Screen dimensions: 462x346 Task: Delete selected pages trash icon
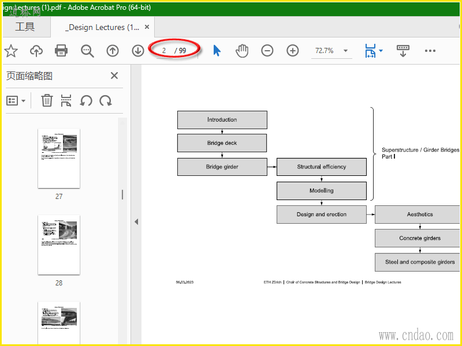point(47,100)
